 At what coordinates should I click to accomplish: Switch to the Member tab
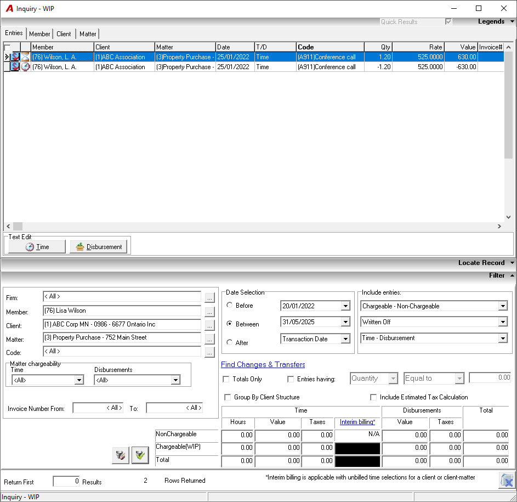39,34
